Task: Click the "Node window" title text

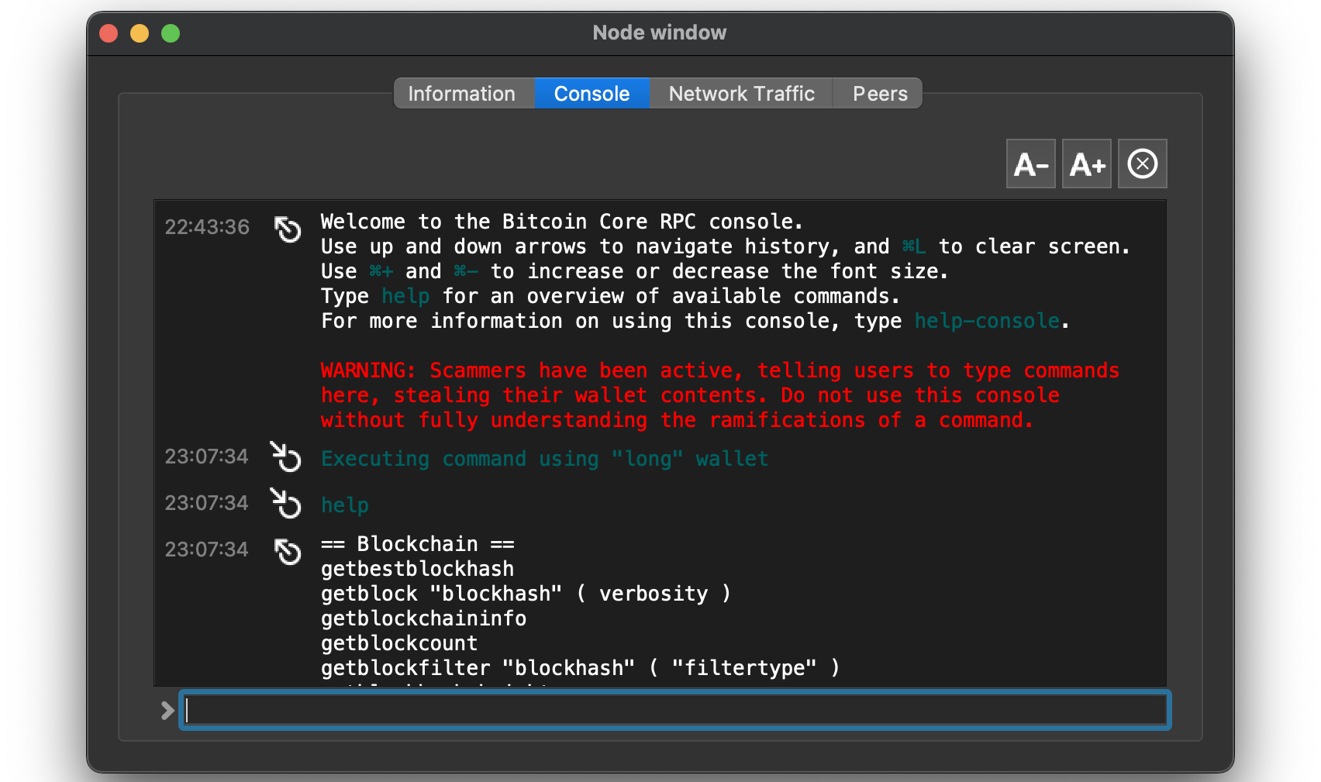Action: [x=660, y=33]
